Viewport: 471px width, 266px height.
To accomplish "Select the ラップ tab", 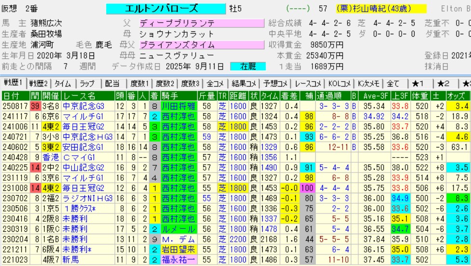I will (x=87, y=83).
